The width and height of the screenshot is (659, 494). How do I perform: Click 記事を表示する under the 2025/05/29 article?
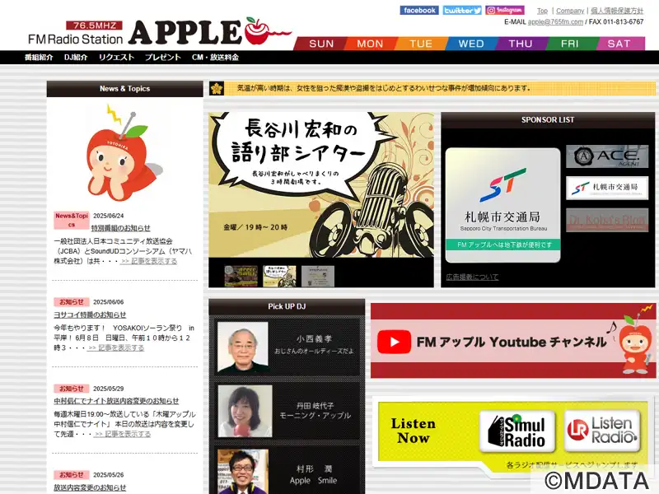pyautogui.click(x=123, y=435)
